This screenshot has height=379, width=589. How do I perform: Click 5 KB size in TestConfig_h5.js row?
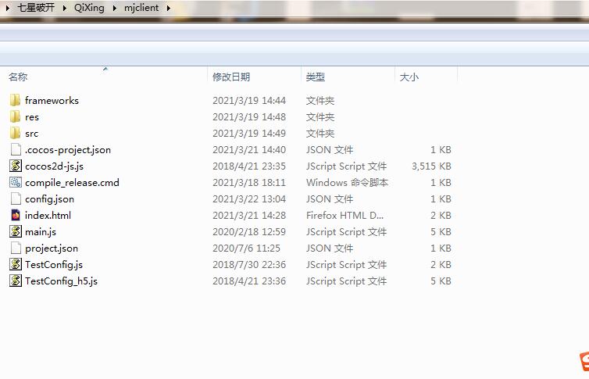tap(441, 281)
